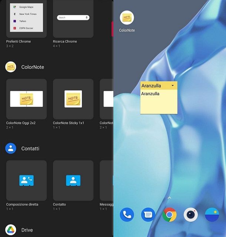
Task: Select the ColorNote Sticky 1x1 widget preview
Action: [73, 99]
